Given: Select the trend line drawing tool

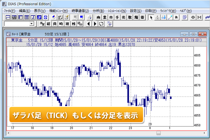Looking at the screenshot, I should tap(170, 18).
